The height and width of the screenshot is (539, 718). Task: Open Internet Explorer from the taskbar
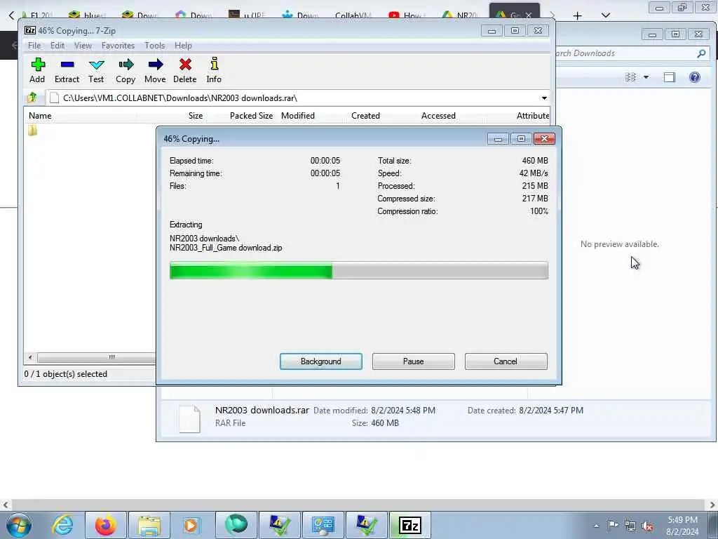(x=62, y=525)
